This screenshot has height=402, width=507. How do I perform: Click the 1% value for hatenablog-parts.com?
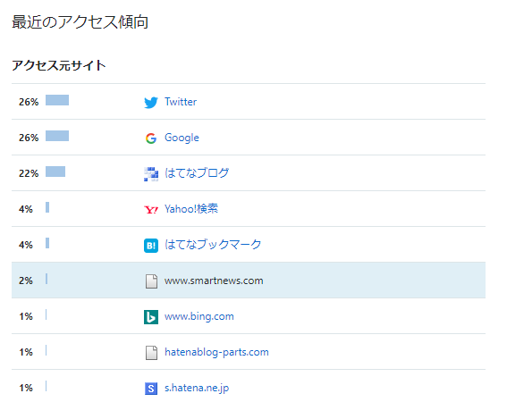pyautogui.click(x=26, y=352)
